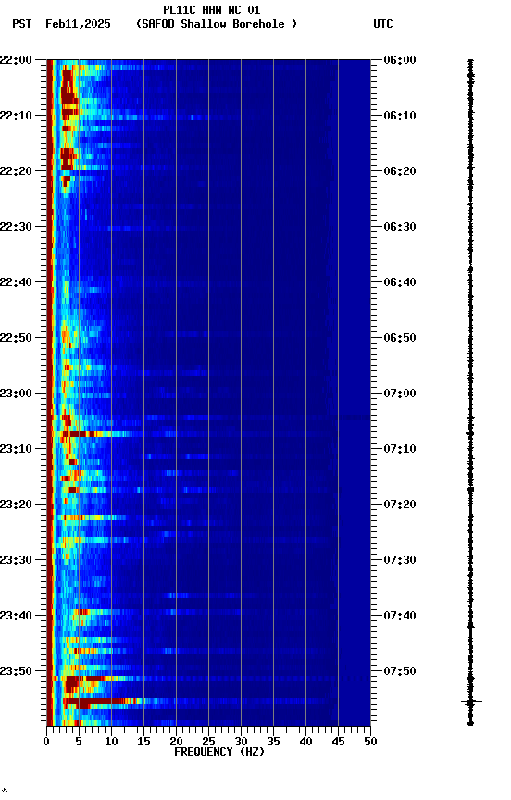
Task: Click the 22:00 PST time label
Action: pos(16,60)
